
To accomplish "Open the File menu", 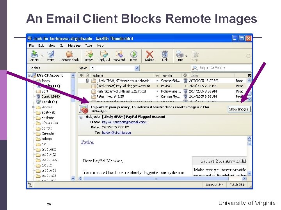I will [x=31, y=45].
